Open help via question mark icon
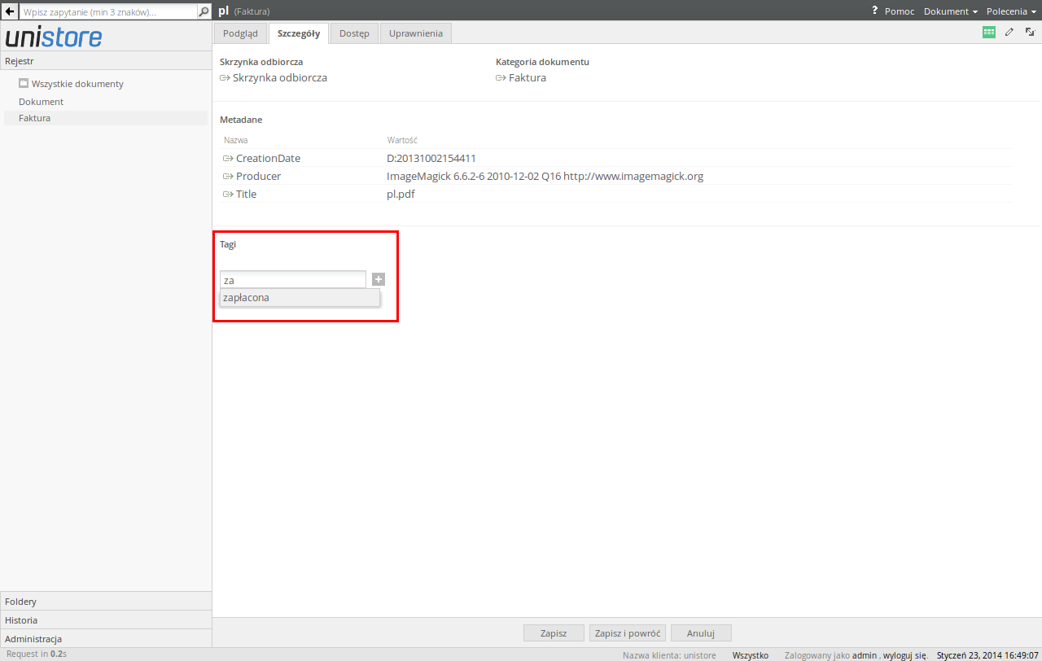This screenshot has width=1042, height=661. pos(875,11)
